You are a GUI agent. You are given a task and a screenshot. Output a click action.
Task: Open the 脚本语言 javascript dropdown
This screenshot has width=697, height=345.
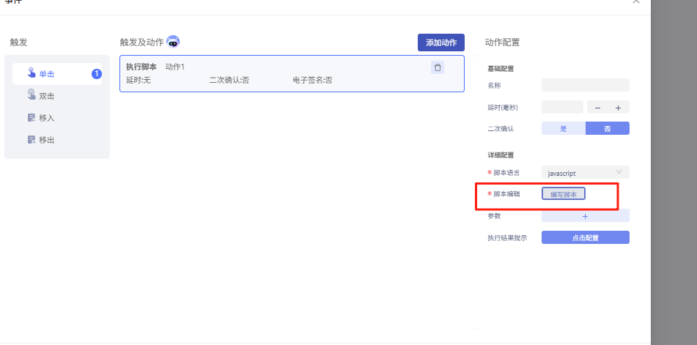(x=586, y=172)
